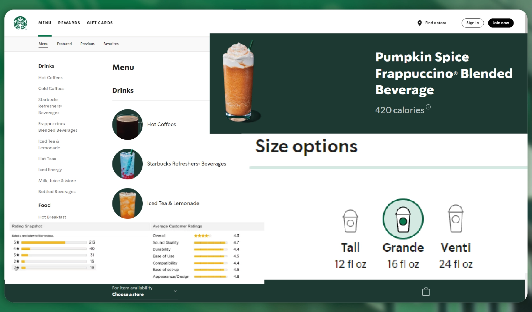Click the Food heading in sidebar
This screenshot has height=312, width=532.
pyautogui.click(x=44, y=205)
